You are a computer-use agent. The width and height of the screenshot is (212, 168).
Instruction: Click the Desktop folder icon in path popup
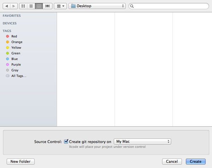coord(73,6)
